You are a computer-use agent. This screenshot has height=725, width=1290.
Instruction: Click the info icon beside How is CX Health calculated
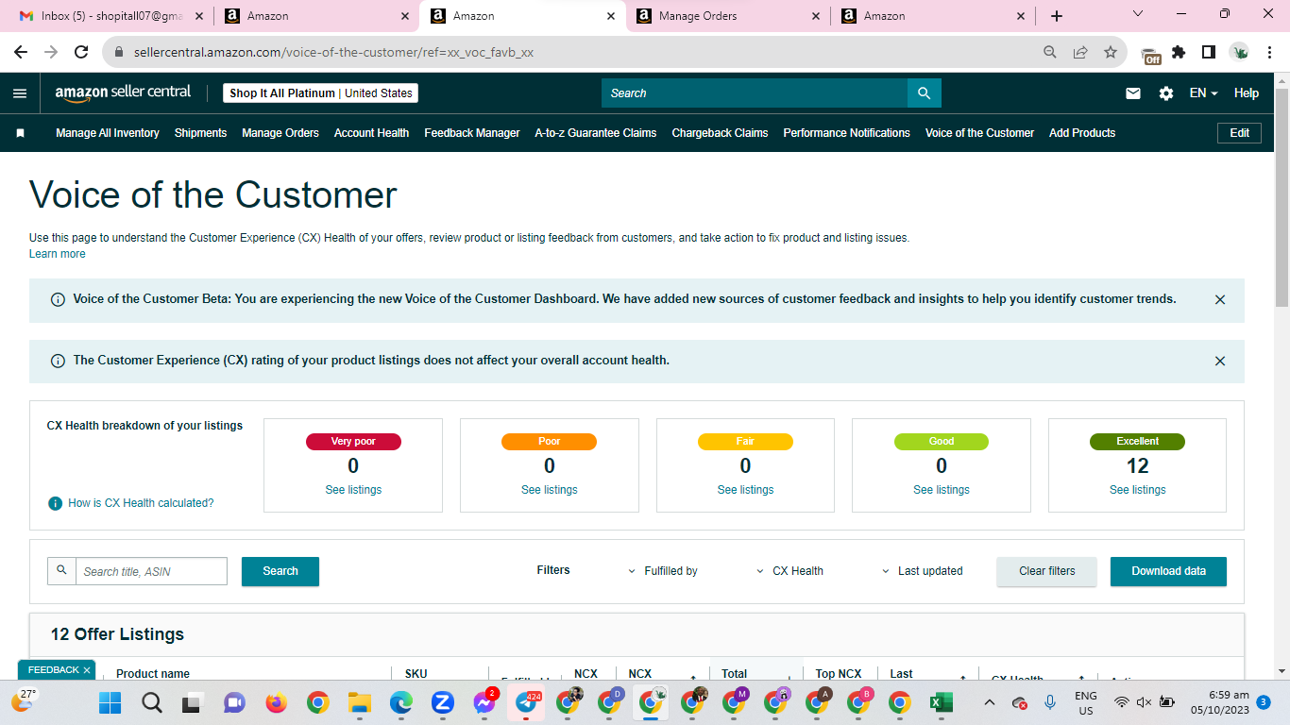click(56, 503)
